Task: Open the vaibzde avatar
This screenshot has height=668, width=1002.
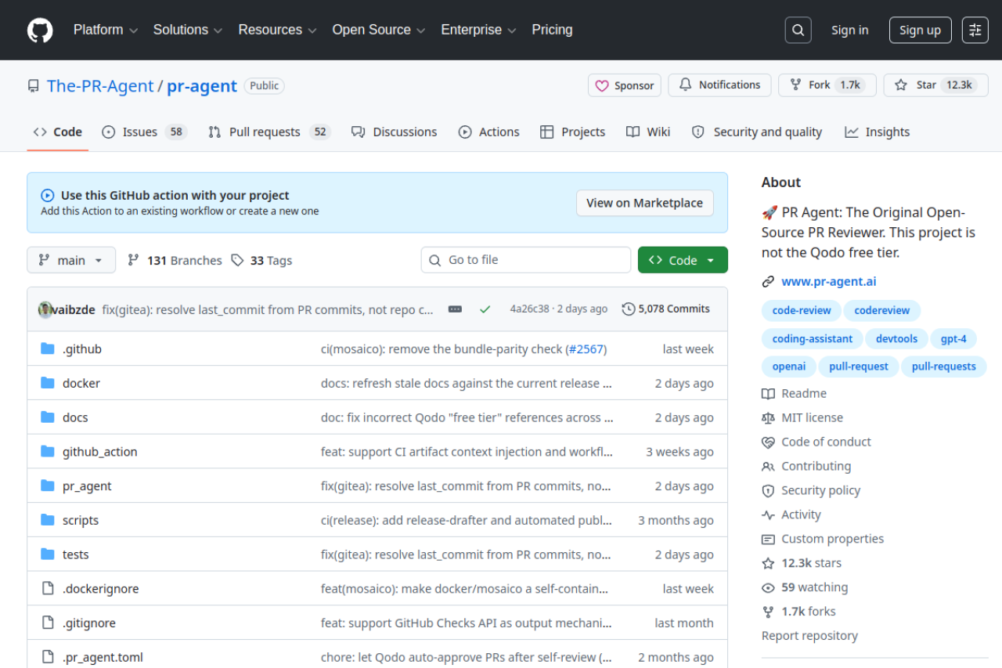Action: tap(45, 309)
